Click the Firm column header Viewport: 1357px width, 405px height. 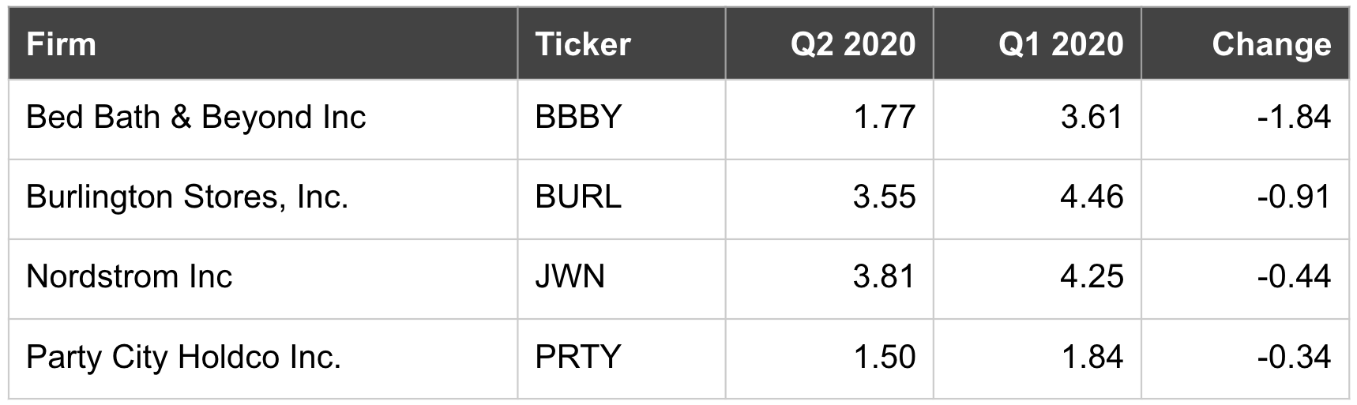pos(61,44)
